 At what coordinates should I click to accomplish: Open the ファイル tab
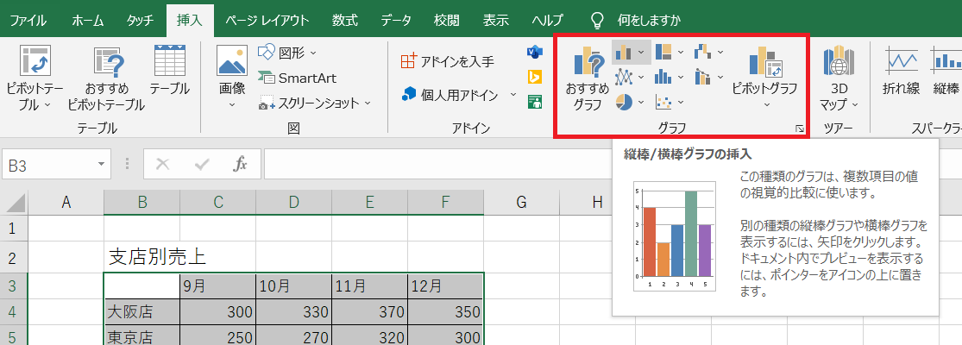pos(28,20)
